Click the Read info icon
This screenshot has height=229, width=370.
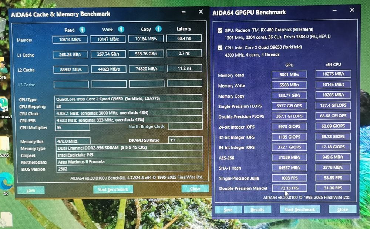82,30
